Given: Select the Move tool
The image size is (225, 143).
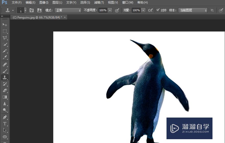Looking at the screenshot, I should point(5,25).
